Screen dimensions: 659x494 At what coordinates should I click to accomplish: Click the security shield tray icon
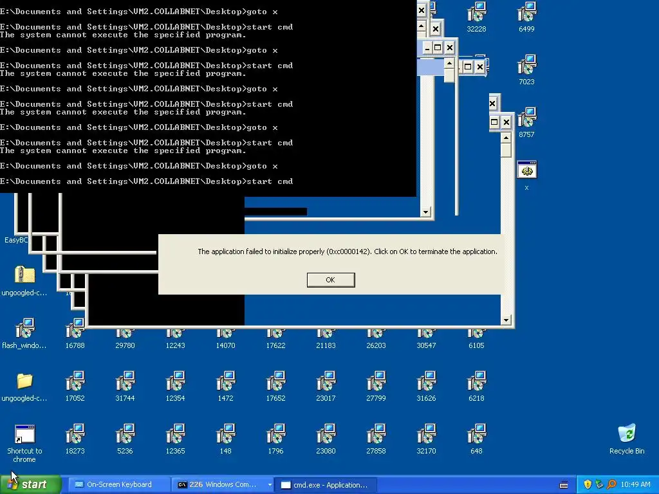[588, 484]
